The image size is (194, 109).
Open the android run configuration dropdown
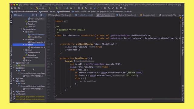click(x=41, y=8)
